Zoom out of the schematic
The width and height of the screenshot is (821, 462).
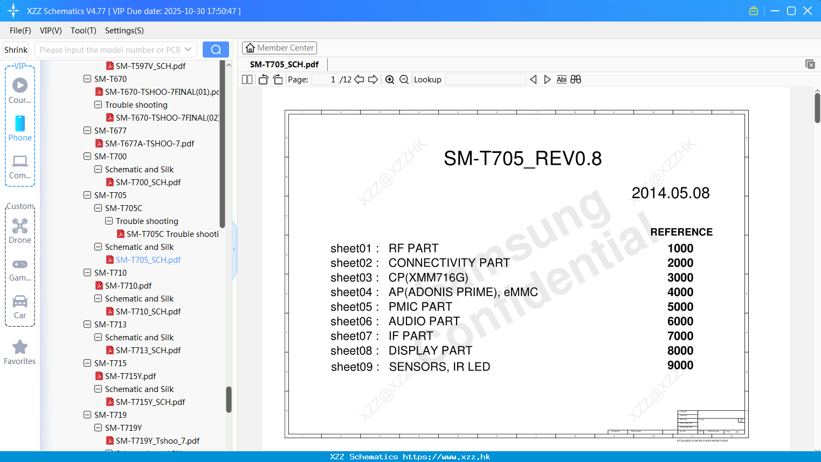coord(404,80)
